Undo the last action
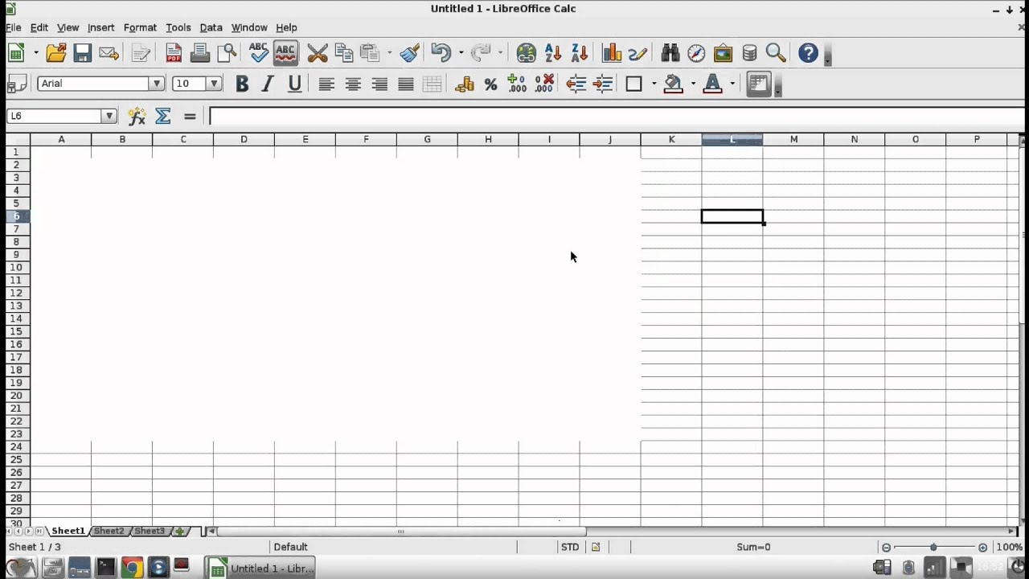 (441, 53)
